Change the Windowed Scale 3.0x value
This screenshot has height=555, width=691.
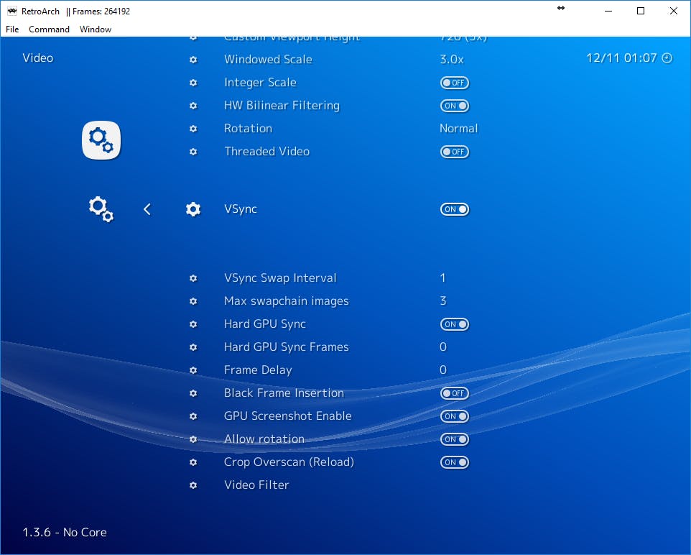point(452,60)
